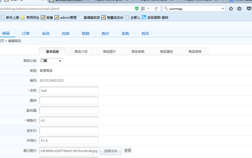Click the 查看 link beside image
This screenshot has width=252, height=158.
pos(128,151)
